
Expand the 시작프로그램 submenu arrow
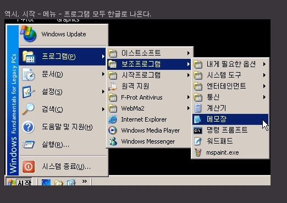[x=188, y=75]
